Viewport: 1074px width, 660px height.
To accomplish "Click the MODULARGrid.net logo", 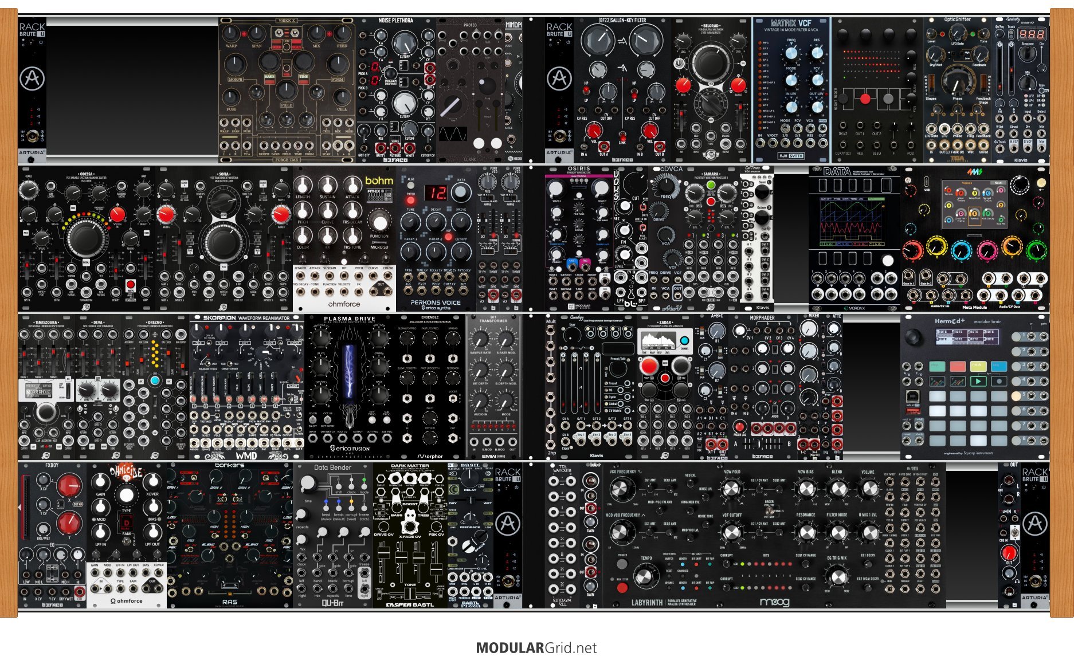I will 536,648.
